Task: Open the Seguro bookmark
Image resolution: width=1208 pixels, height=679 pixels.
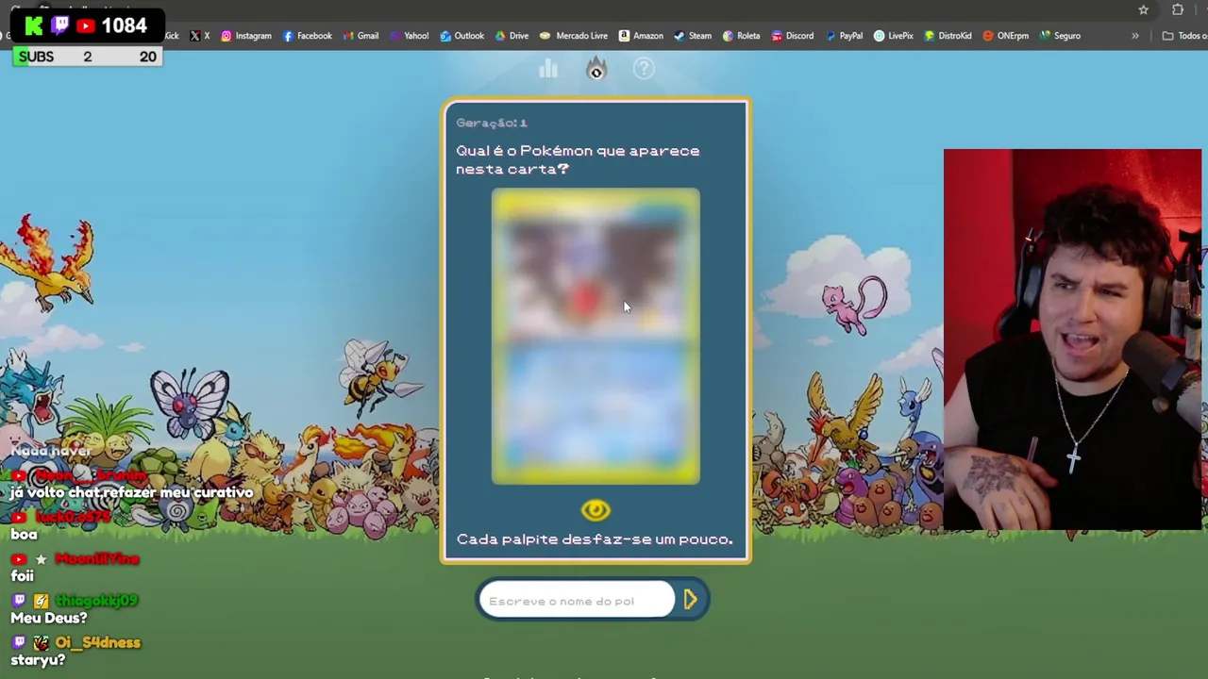Action: [1060, 36]
